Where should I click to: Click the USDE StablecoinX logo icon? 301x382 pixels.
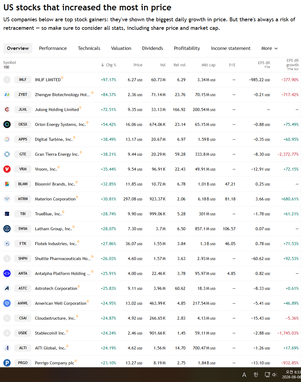[7, 333]
